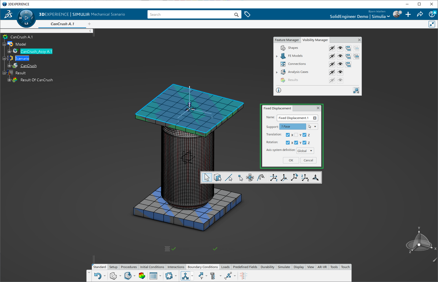Viewport: 438px width, 282px height.
Task: Switch to the Loads tab
Action: [225, 267]
